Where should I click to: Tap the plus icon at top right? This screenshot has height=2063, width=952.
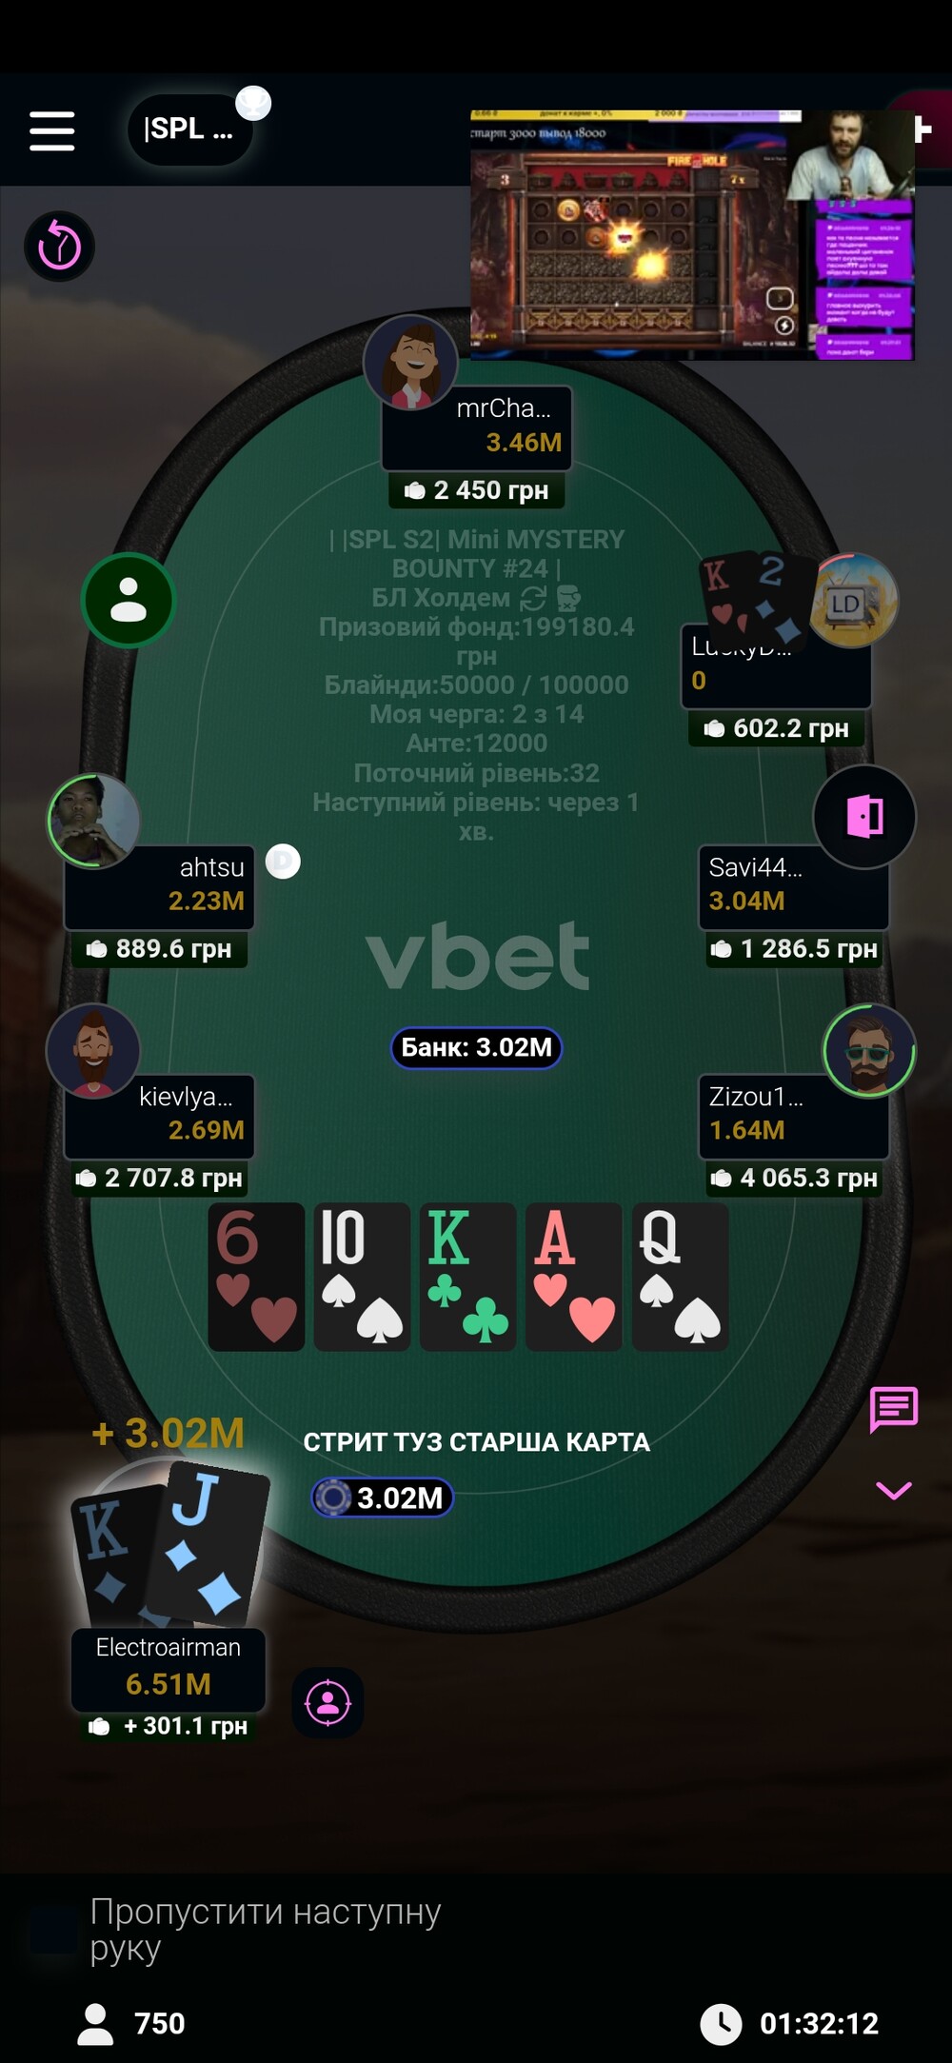point(922,129)
